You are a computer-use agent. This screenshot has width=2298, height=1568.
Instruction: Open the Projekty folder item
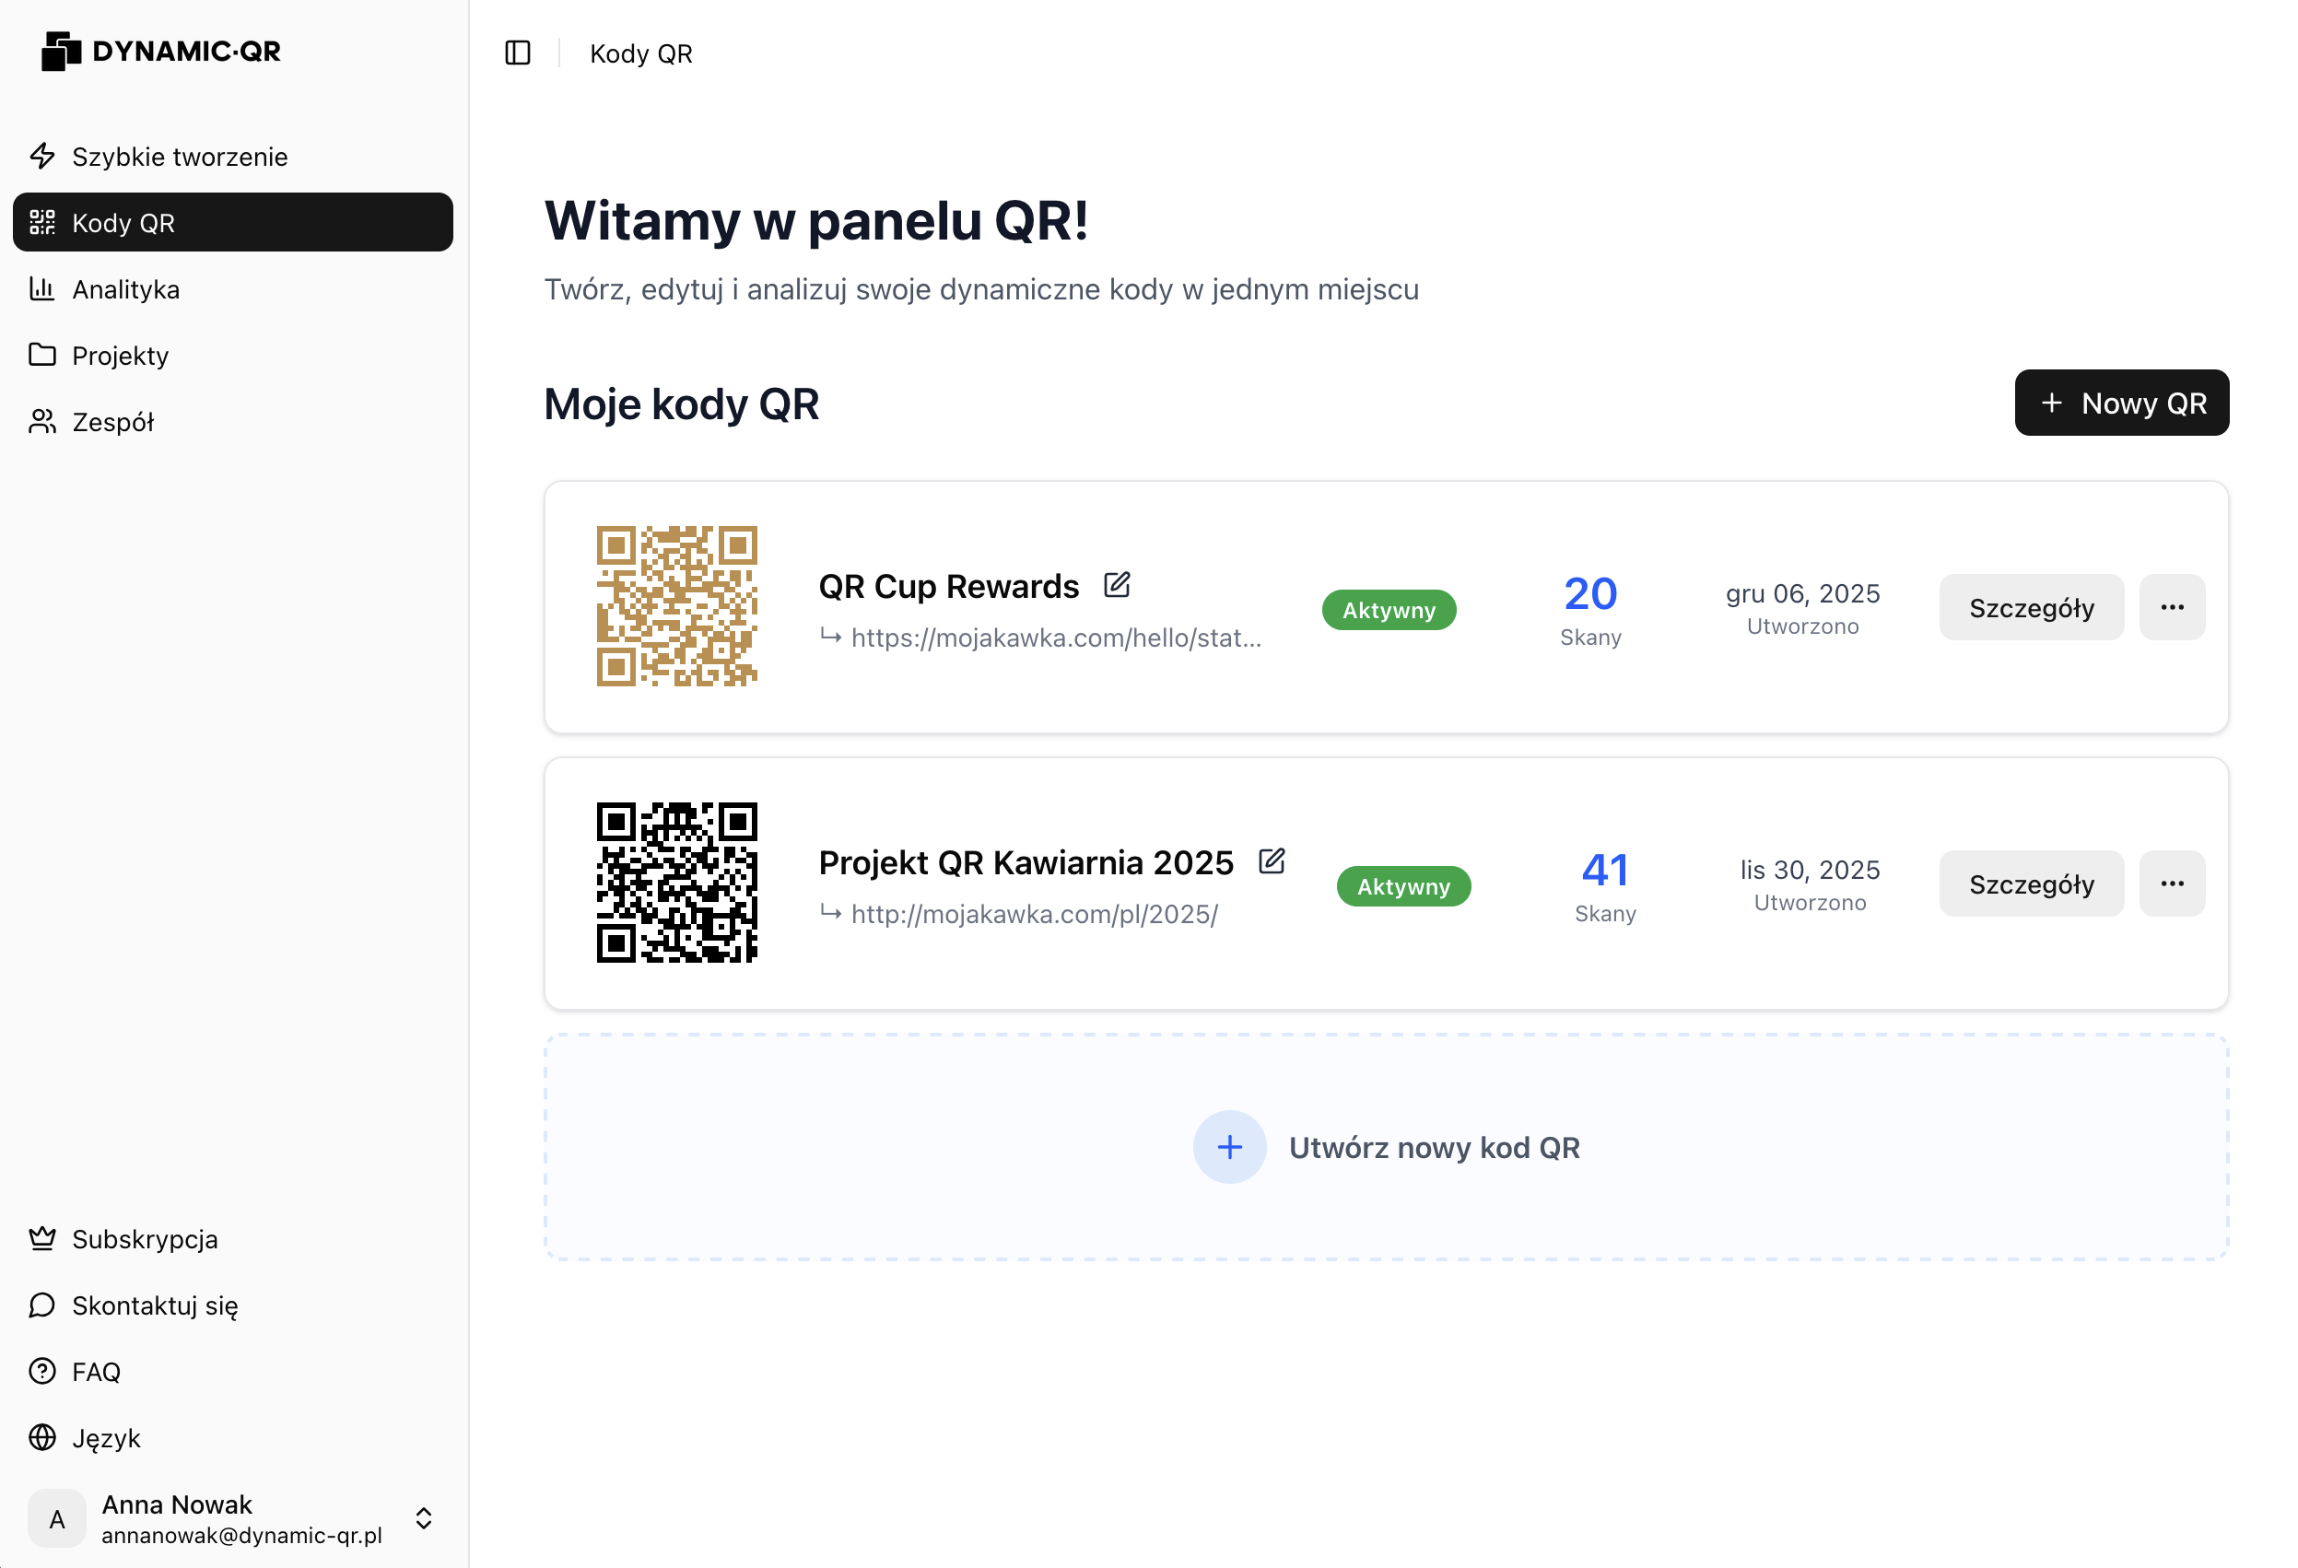[120, 355]
